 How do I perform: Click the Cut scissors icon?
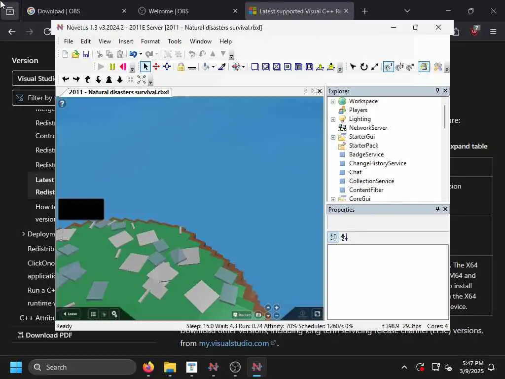[100, 54]
